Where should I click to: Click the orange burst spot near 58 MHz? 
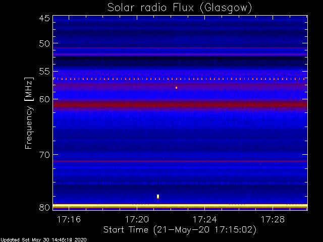pyautogui.click(x=176, y=88)
